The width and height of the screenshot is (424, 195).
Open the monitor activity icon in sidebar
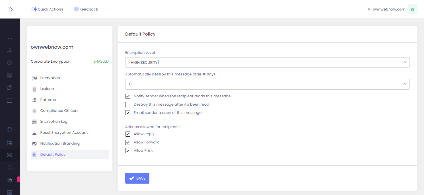coord(10,75)
